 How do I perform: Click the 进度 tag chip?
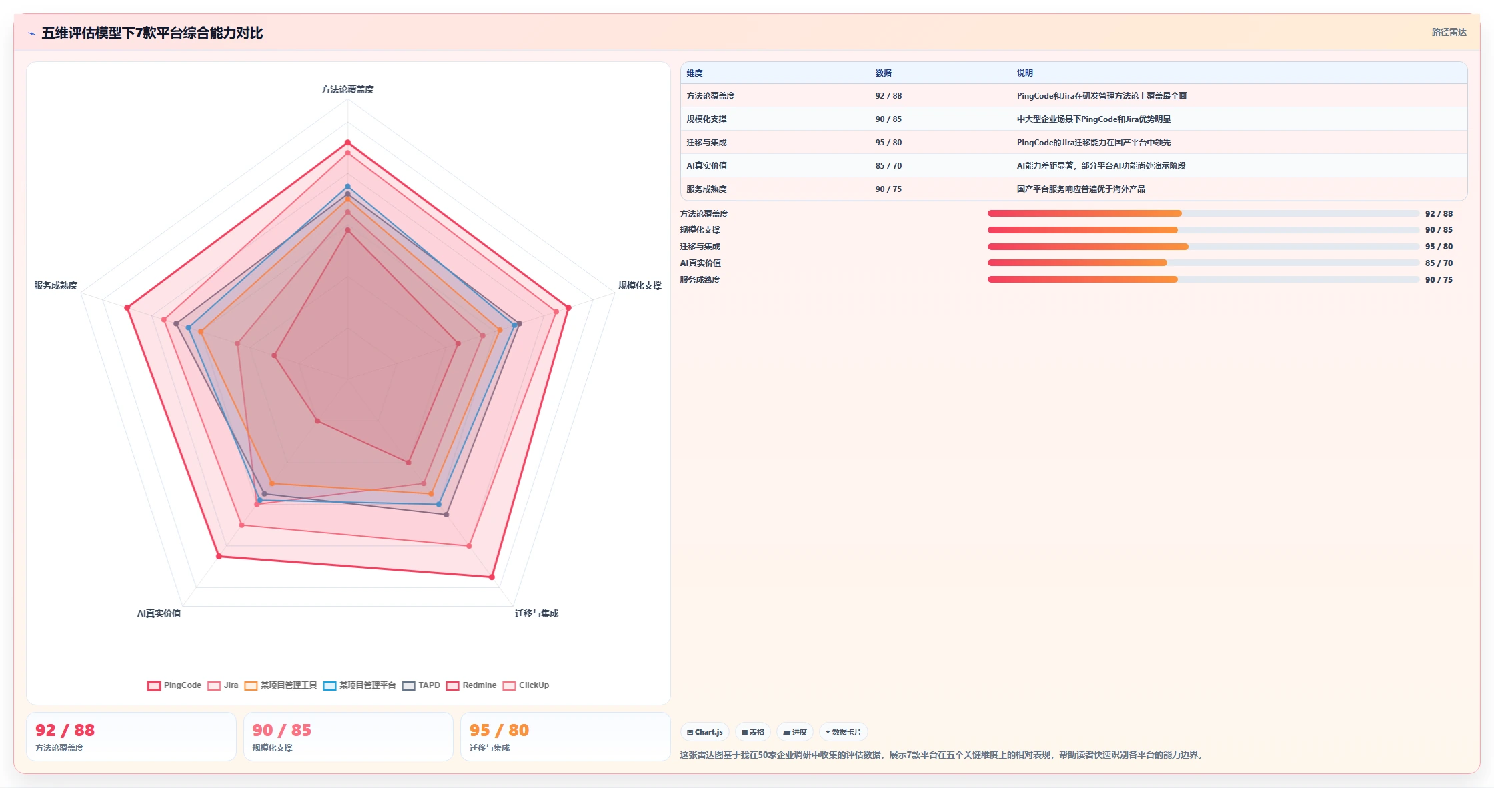795,732
